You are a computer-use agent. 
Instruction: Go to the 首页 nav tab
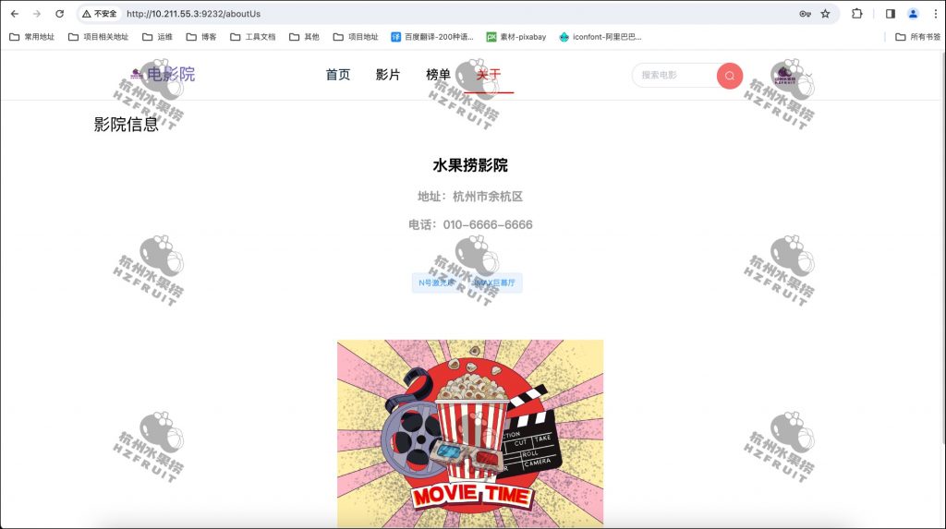tap(338, 74)
